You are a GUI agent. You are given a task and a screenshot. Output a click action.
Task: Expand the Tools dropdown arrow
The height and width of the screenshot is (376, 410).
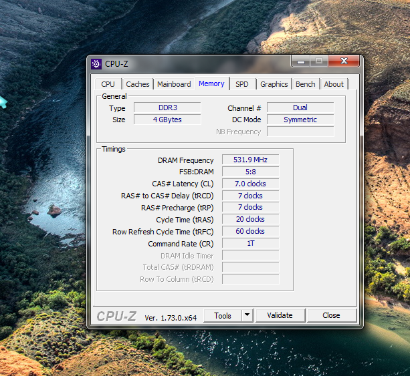[247, 315]
